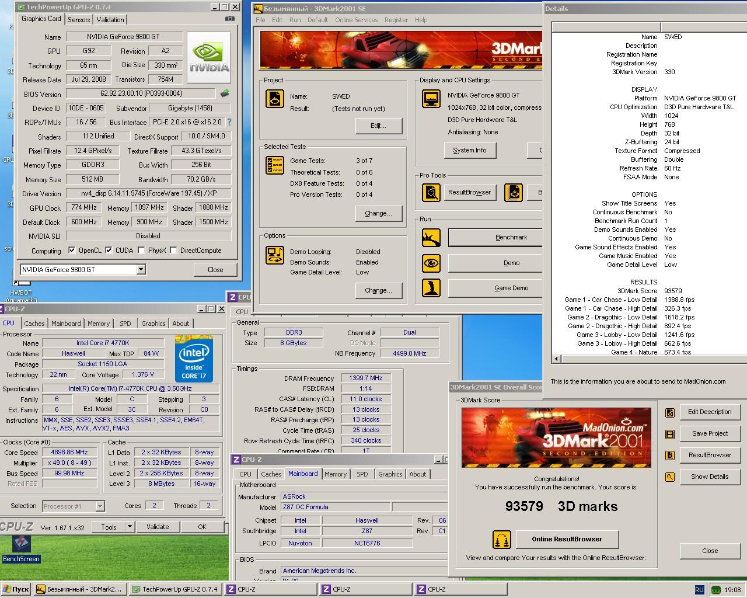Click the floppy icon beside Save Project
This screenshot has height=598, width=747.
pyautogui.click(x=670, y=434)
